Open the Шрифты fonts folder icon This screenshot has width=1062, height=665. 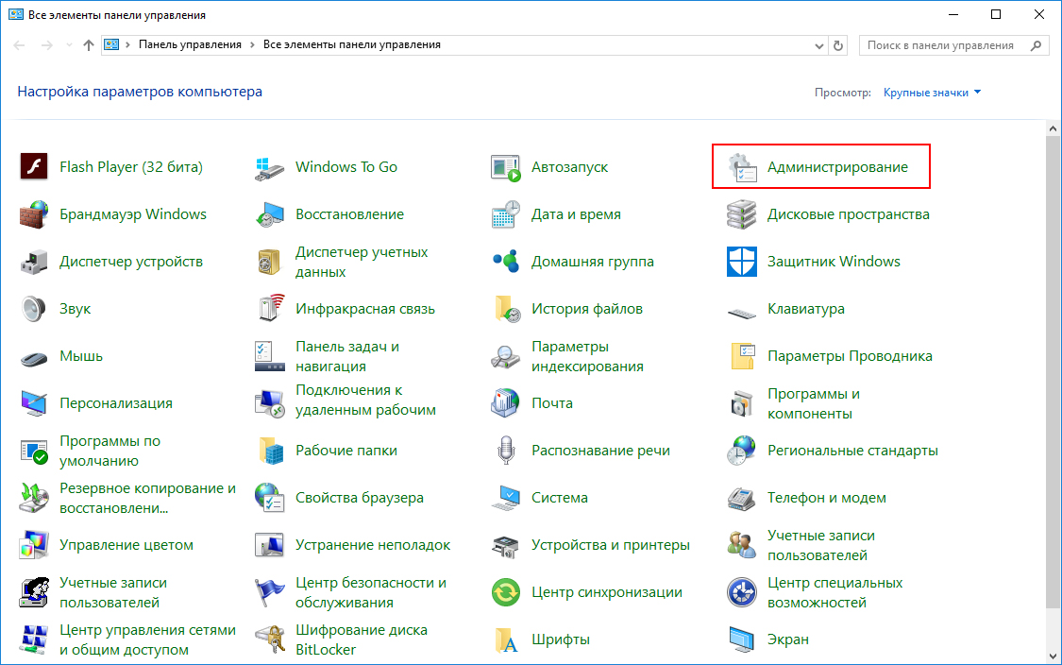(x=506, y=639)
